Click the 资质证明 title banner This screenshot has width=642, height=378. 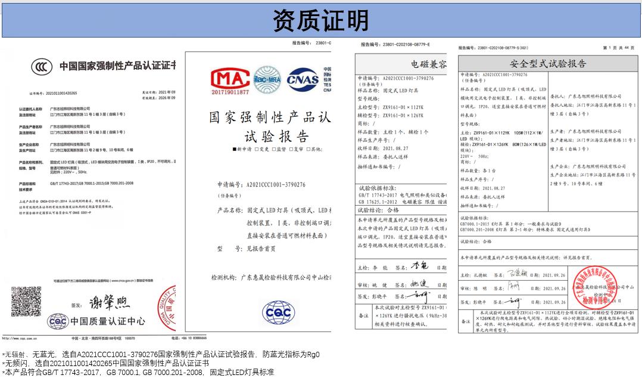321,20
